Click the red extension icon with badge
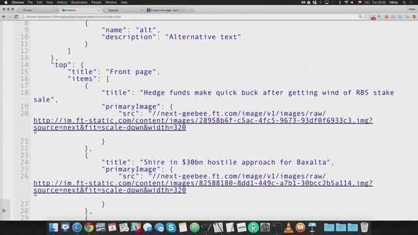The image size is (418, 235). tap(373, 17)
